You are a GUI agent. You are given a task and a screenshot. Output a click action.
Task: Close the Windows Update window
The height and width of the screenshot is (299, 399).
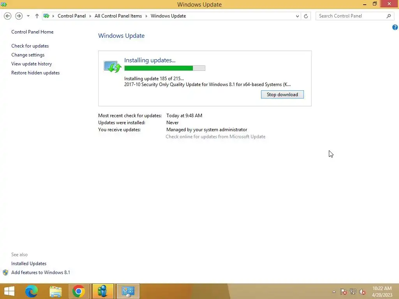tap(389, 4)
